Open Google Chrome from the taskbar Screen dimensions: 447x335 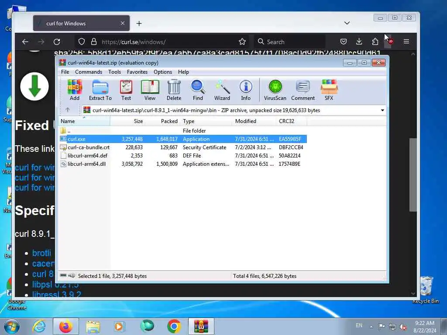174,326
